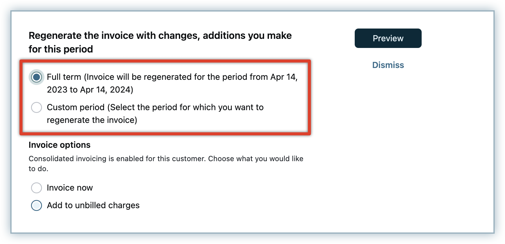
Task: Select the Invoice now radio option
Action: click(37, 188)
